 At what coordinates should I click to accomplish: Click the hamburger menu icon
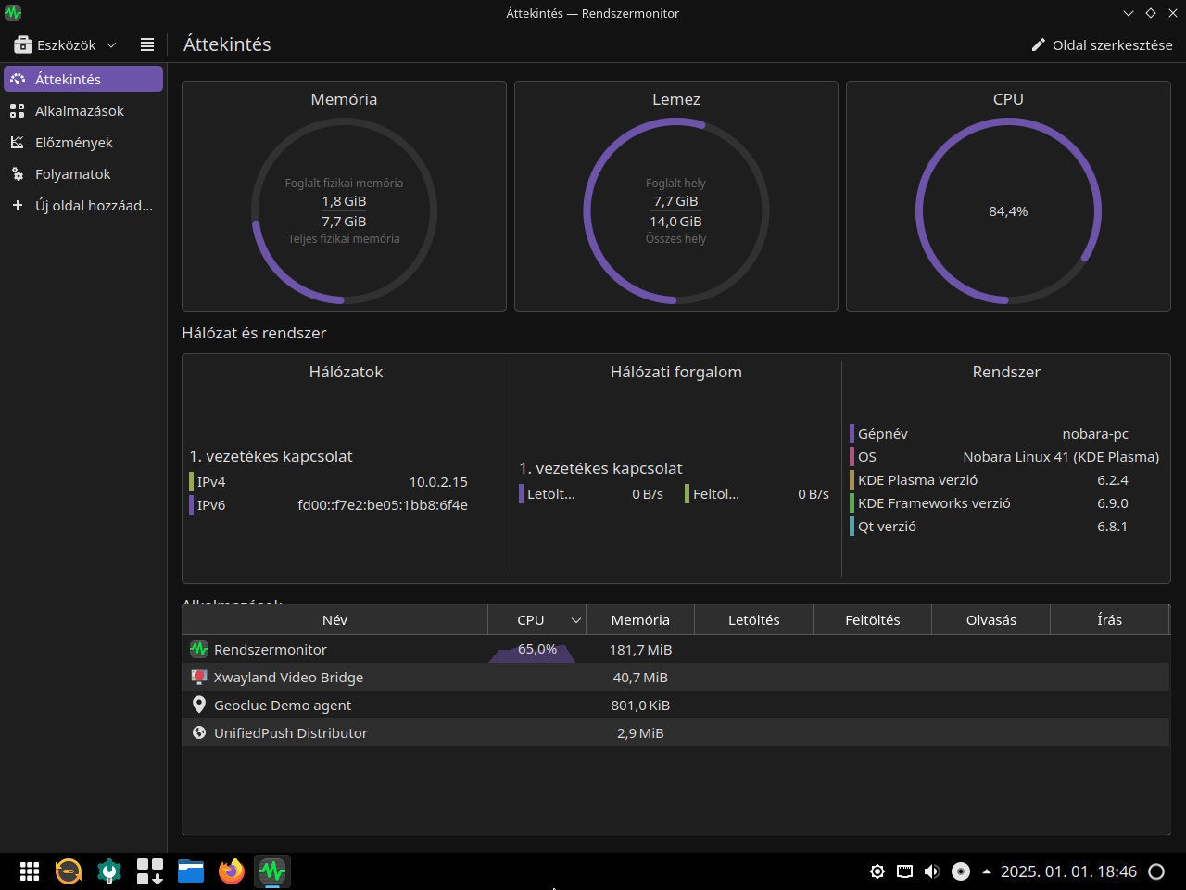click(x=147, y=44)
